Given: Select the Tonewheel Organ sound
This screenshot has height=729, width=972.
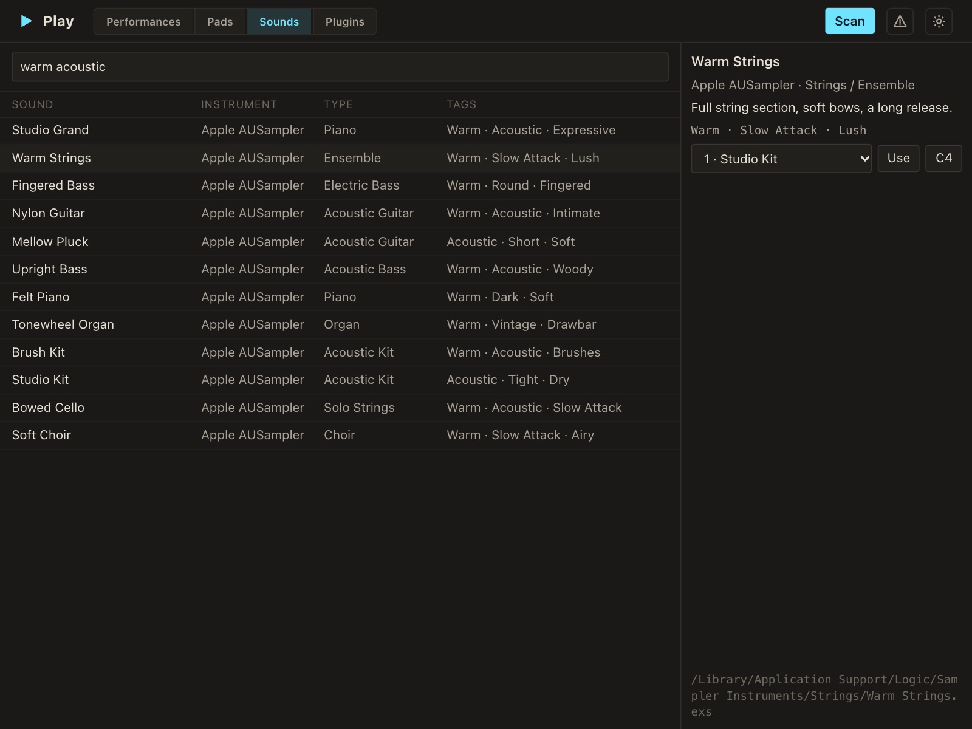Looking at the screenshot, I should click(340, 324).
